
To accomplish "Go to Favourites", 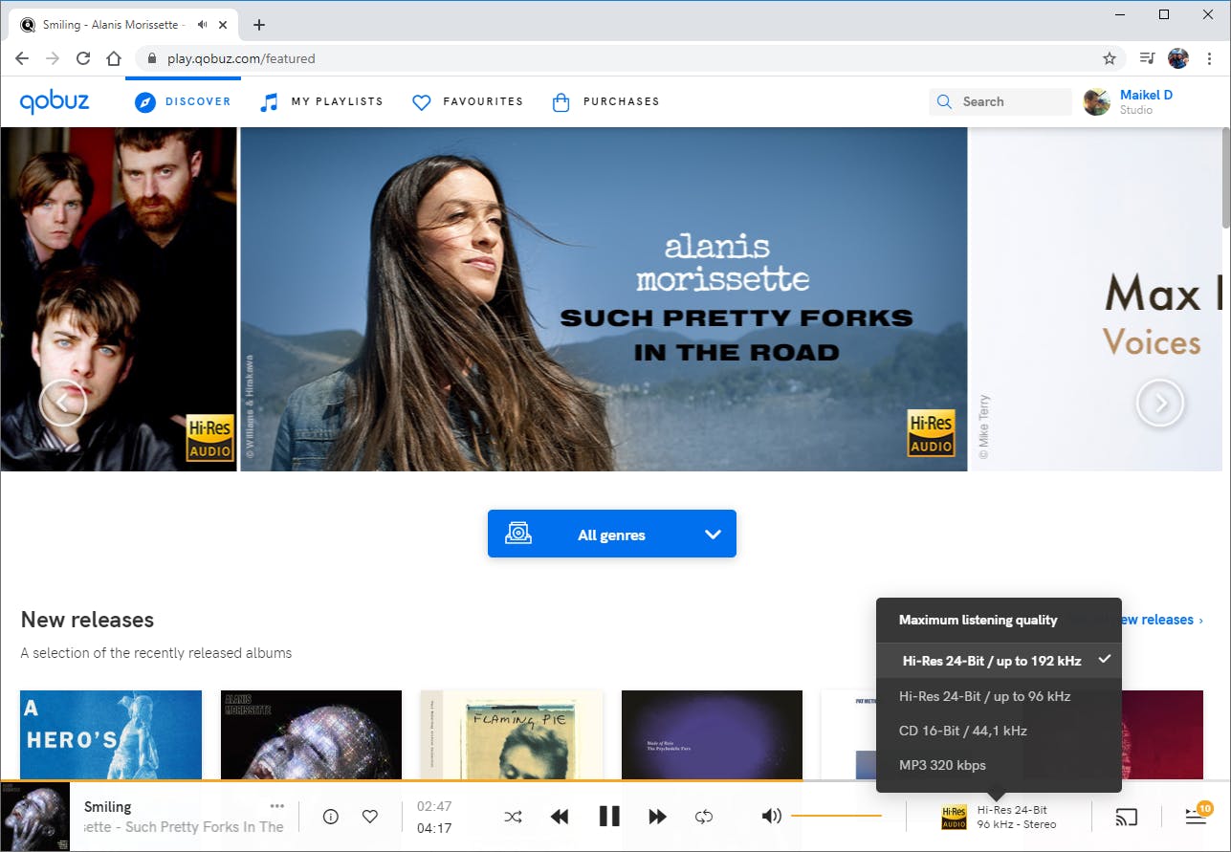I will [468, 101].
